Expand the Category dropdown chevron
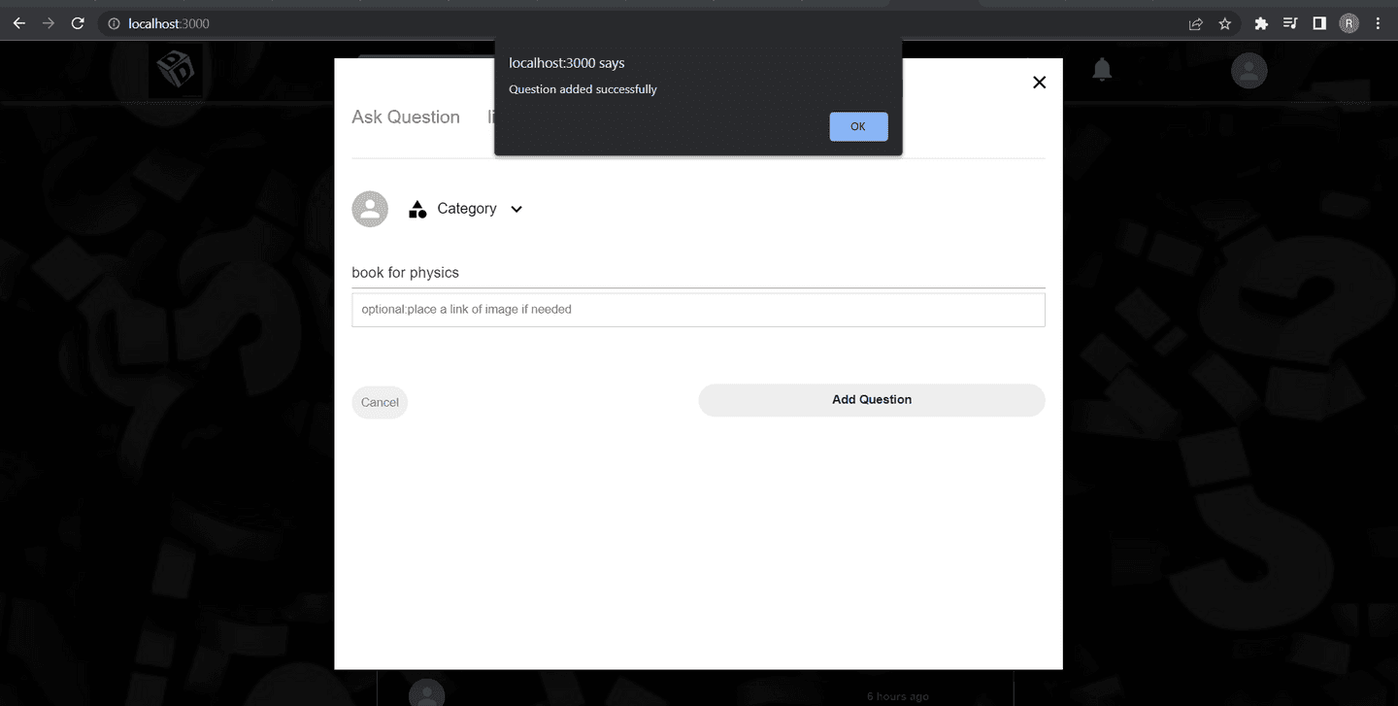This screenshot has width=1398, height=706. 516,209
